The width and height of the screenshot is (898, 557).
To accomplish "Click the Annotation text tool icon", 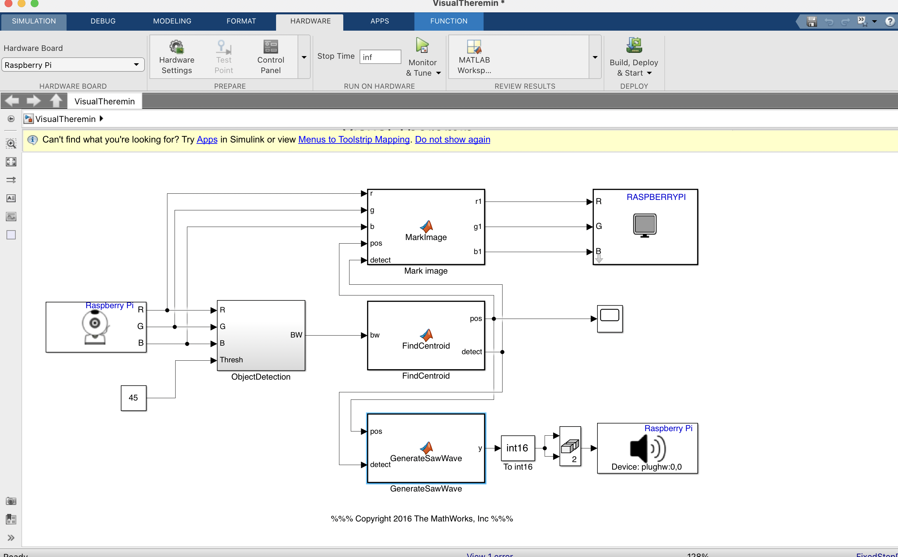I will tap(11, 198).
